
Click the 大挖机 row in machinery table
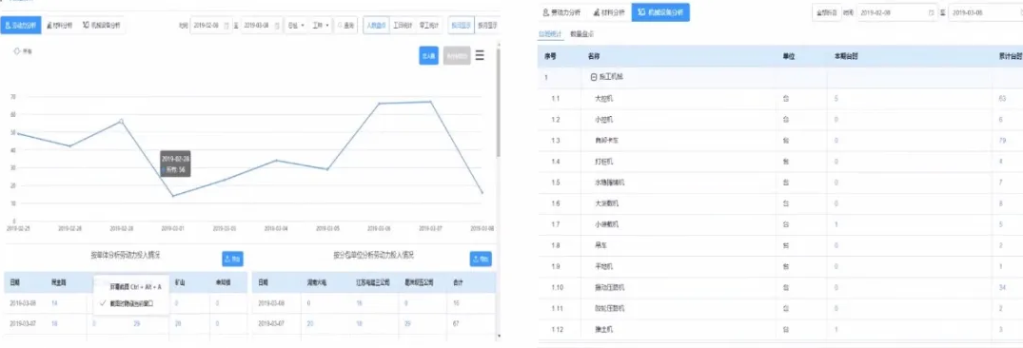coord(781,98)
